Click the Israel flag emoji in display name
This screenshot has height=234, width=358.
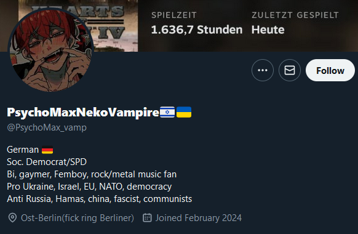[167, 112]
